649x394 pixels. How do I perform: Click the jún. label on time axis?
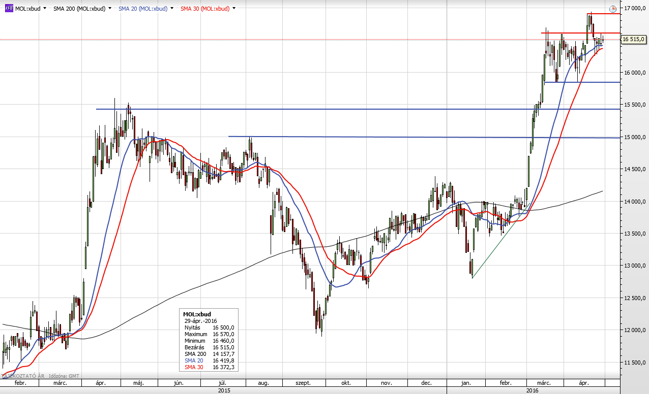click(179, 383)
